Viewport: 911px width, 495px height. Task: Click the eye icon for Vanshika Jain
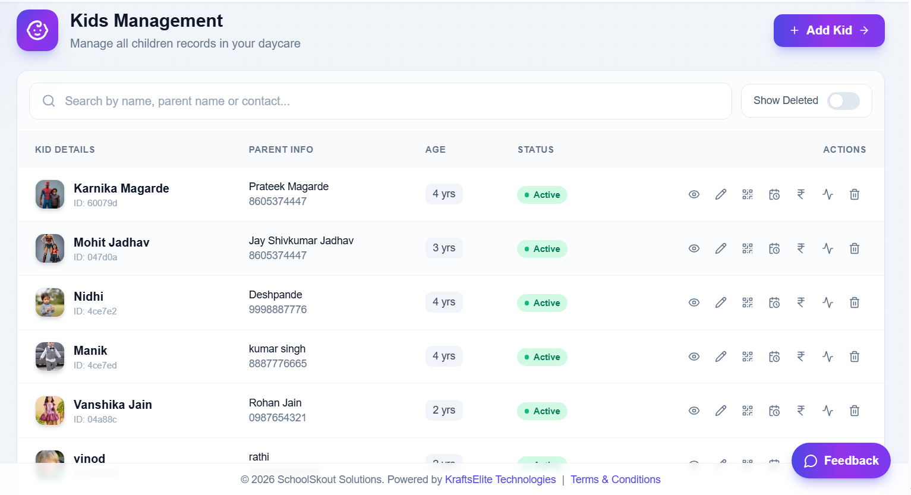click(x=694, y=410)
